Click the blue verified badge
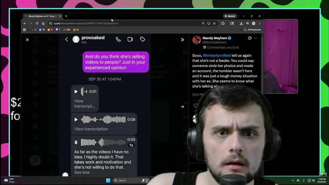Viewport: 329px width, 185px height. point(230,38)
